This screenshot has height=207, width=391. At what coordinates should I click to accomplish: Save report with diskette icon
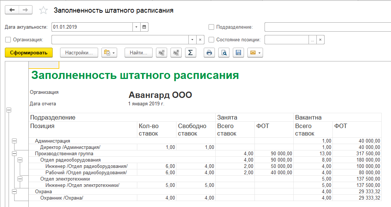click(x=238, y=53)
